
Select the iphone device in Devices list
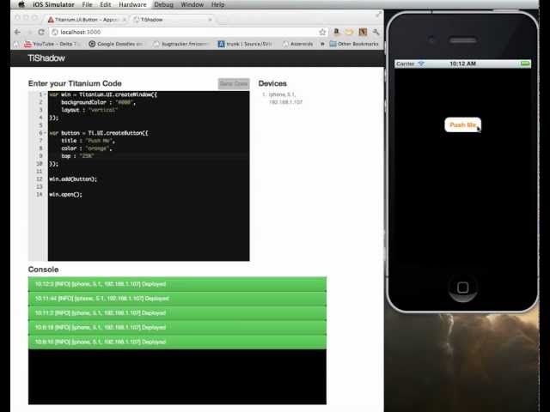(x=285, y=99)
